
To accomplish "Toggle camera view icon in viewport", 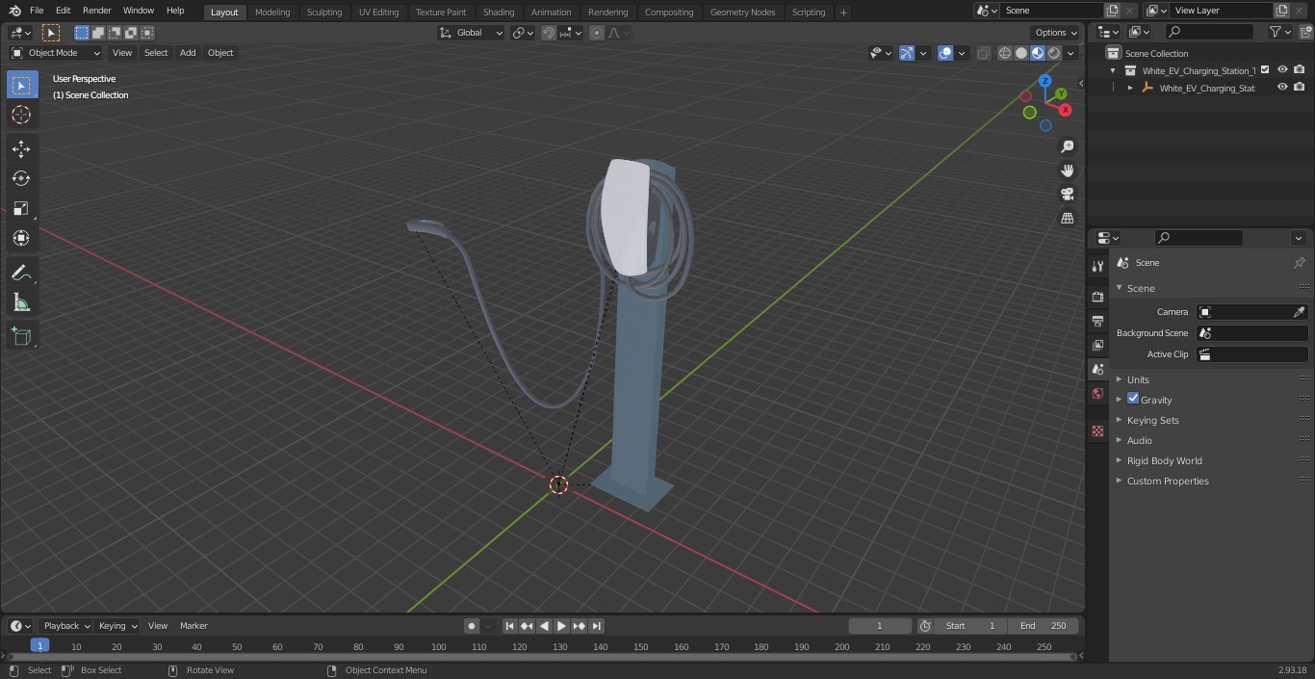I will [1067, 195].
